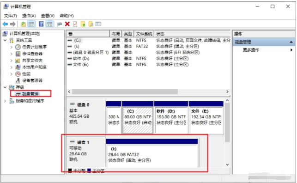Click the folder search toolbar icon

click(x=91, y=24)
